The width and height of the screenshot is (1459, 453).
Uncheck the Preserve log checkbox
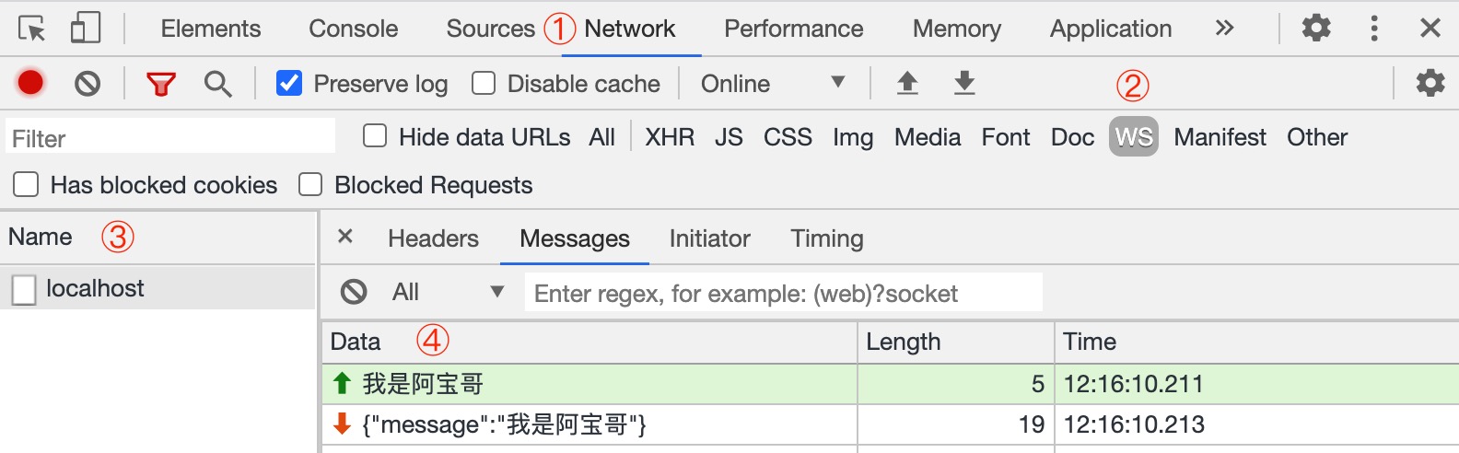[x=289, y=83]
